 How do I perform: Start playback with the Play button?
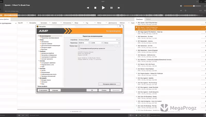point(103,8)
